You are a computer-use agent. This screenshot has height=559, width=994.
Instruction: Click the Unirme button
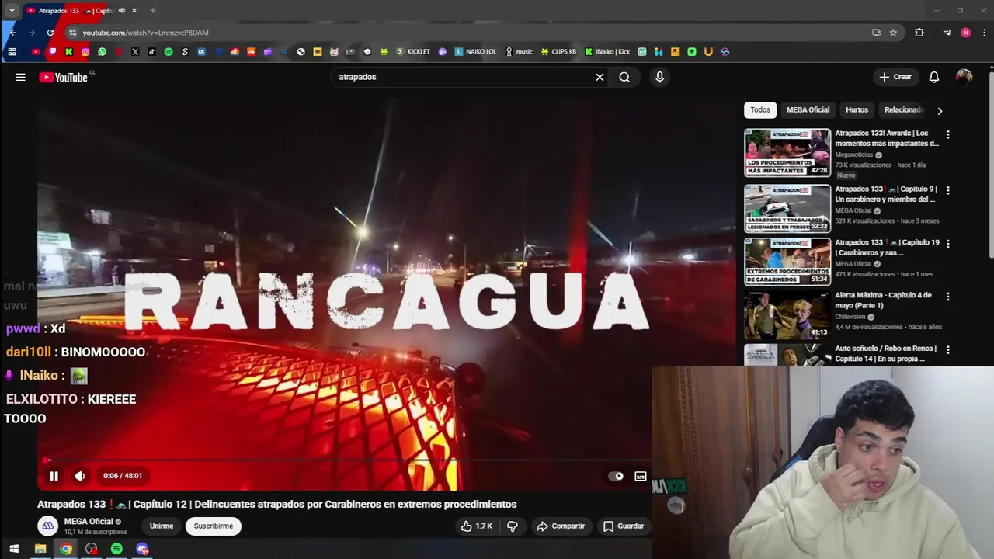tap(162, 526)
